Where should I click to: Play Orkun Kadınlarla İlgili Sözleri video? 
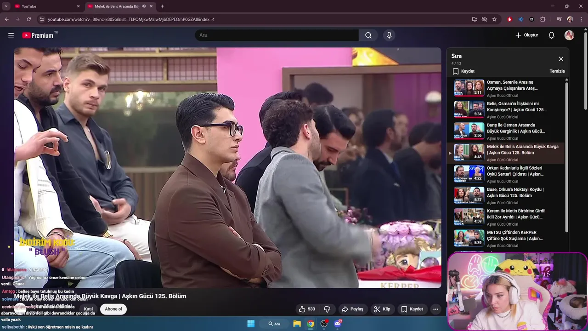[508, 175]
